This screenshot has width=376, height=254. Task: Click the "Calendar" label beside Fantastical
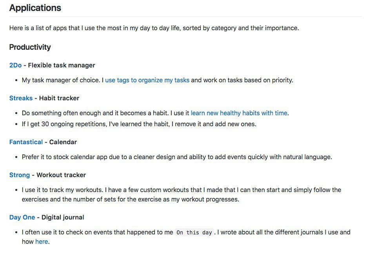63,142
